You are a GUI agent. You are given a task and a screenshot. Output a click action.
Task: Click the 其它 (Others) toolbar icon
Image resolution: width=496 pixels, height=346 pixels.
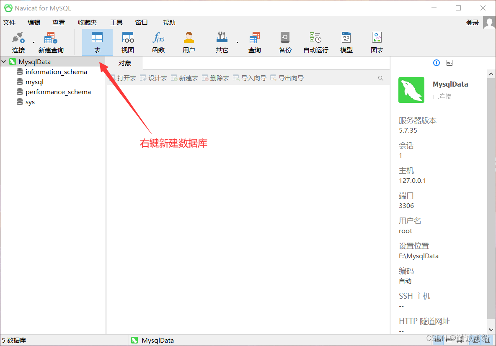[x=222, y=42]
